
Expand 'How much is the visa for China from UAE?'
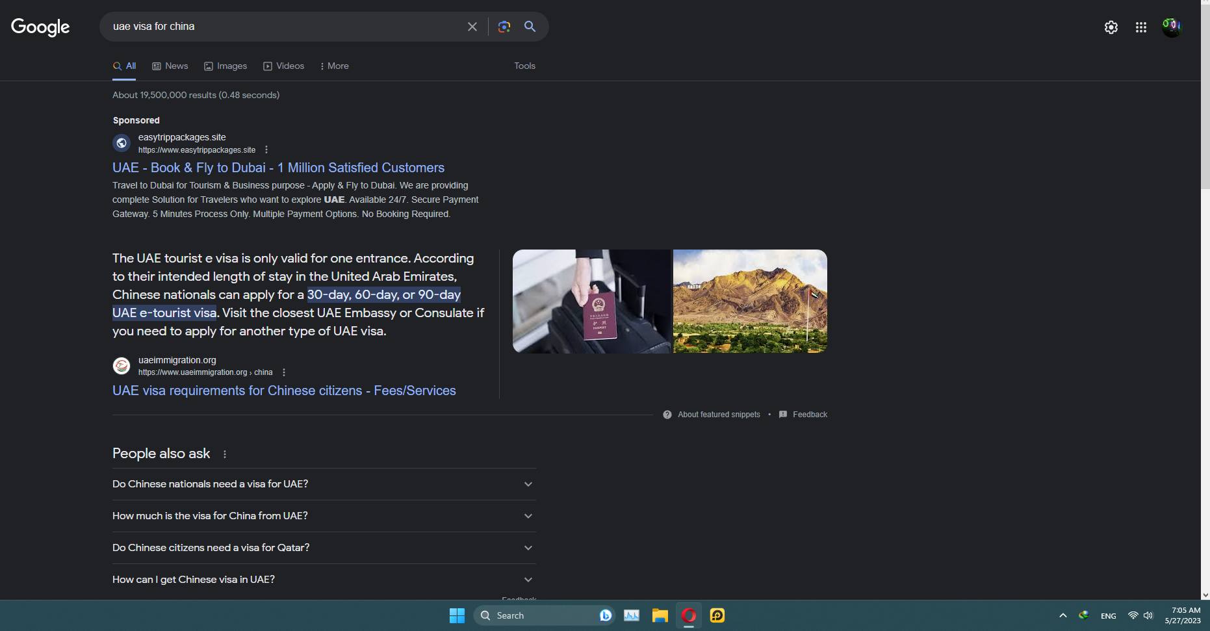tap(324, 516)
